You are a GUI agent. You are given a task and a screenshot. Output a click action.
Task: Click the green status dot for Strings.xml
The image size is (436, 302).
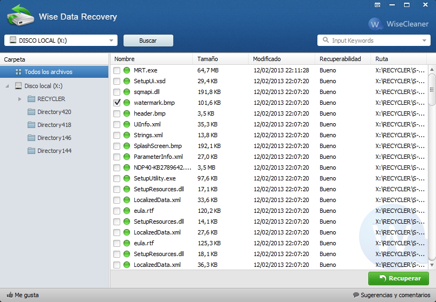pyautogui.click(x=127, y=135)
